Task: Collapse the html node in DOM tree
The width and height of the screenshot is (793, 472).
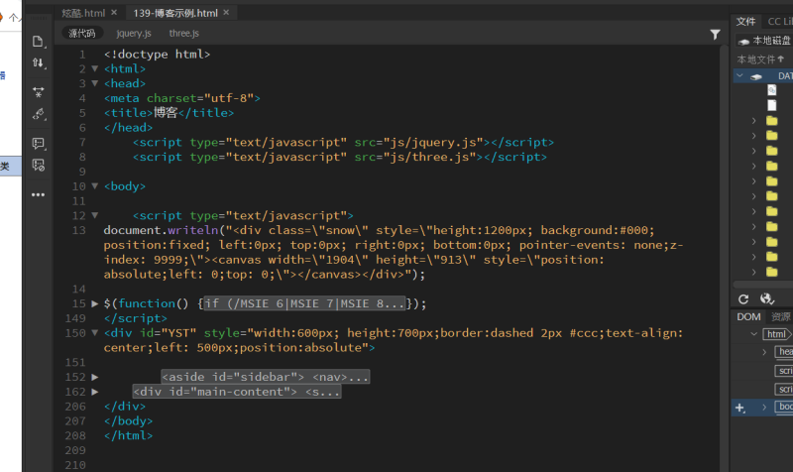Action: pos(752,335)
